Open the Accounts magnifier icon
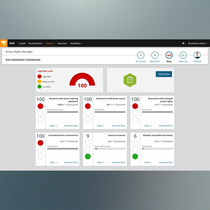Viewport: 210px width, 210px height. (x=141, y=55)
